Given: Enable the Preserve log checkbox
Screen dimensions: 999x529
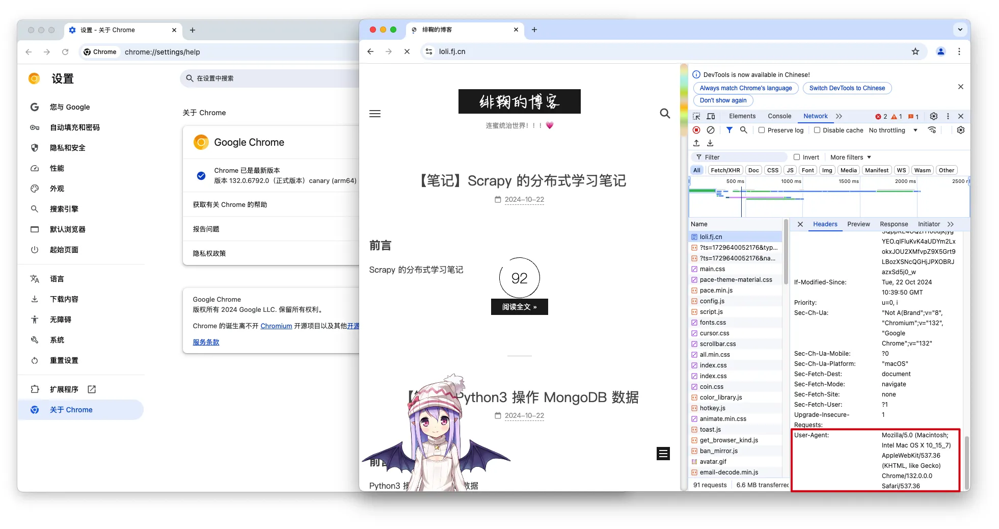Looking at the screenshot, I should 762,130.
